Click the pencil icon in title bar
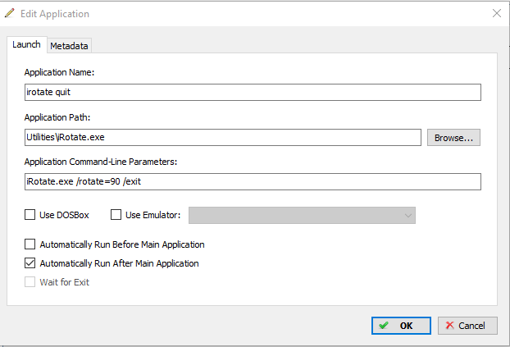 (x=10, y=13)
